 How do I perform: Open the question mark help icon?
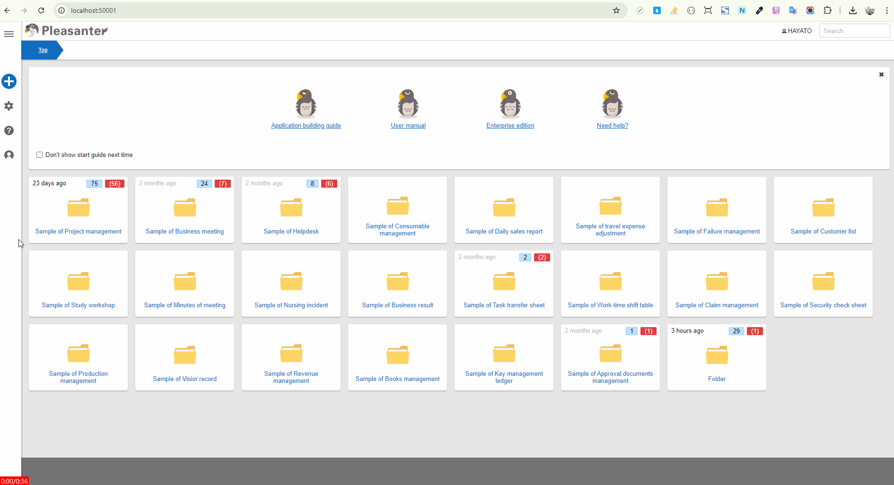pyautogui.click(x=9, y=130)
